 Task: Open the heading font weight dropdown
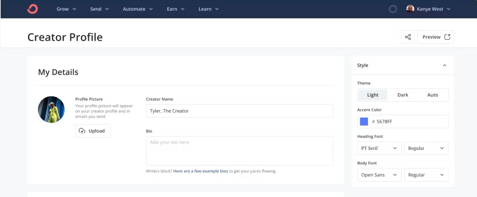point(426,148)
